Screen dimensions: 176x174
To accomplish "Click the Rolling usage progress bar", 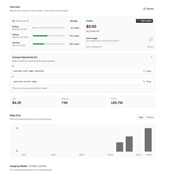I will tap(49, 28).
